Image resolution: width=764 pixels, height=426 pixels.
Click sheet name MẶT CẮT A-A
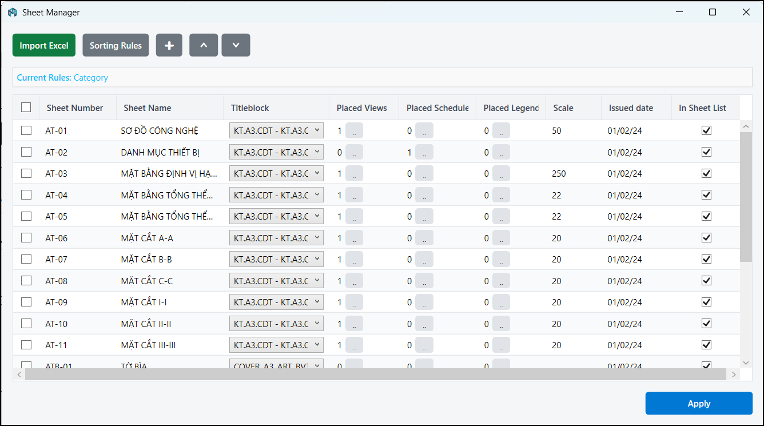point(147,238)
